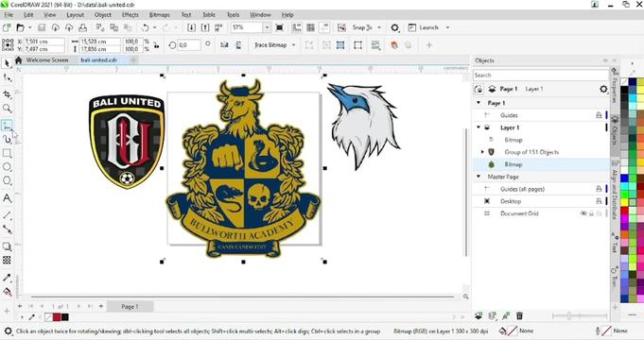Toggle the lock ratio padlock
This screenshot has height=340, width=644.
156,45
